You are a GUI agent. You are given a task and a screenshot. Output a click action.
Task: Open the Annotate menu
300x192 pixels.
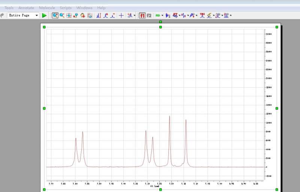pyautogui.click(x=26, y=8)
